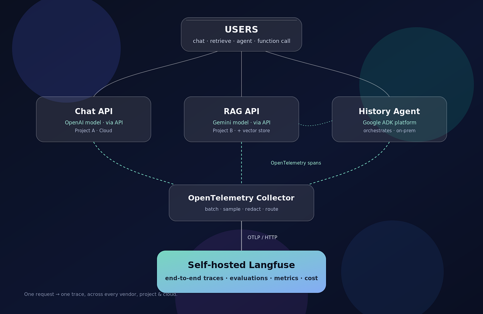Click the "OTLP / HTTP" connector label
The height and width of the screenshot is (314, 483).
(263, 237)
